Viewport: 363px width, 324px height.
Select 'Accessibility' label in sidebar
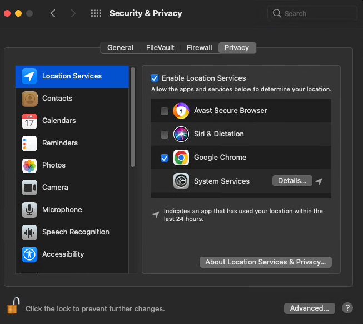point(63,254)
